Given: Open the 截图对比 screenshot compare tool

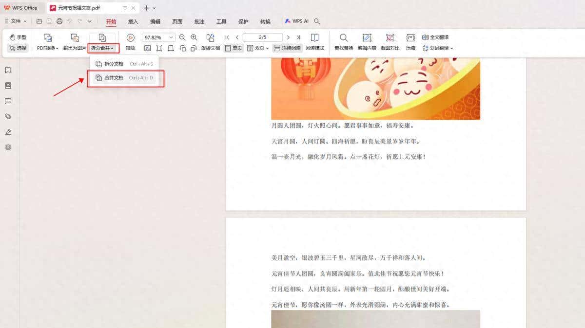Looking at the screenshot, I should point(390,42).
